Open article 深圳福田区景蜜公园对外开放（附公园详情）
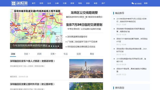This screenshot has width=160, height=90. coord(32,84)
